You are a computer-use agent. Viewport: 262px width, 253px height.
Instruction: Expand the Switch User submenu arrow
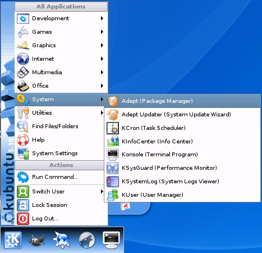point(102,191)
